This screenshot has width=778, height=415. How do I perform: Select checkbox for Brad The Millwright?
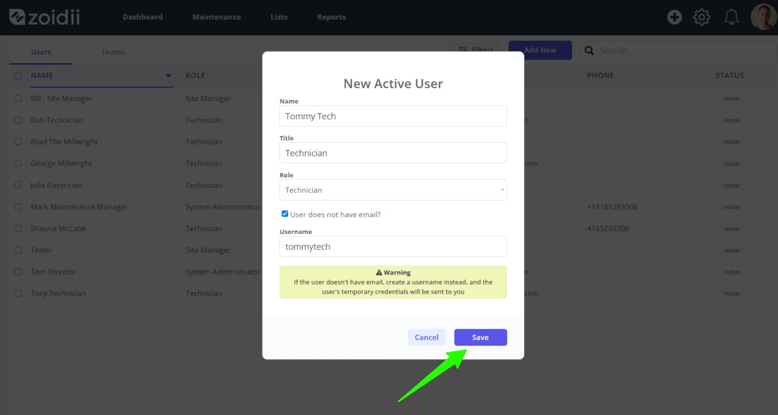pos(18,142)
